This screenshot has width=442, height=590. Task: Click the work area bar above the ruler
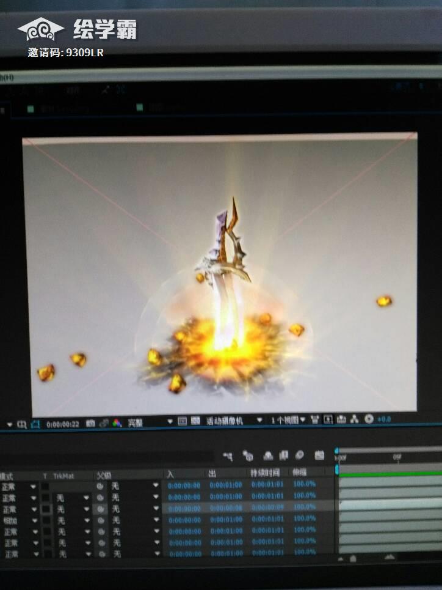tap(389, 449)
